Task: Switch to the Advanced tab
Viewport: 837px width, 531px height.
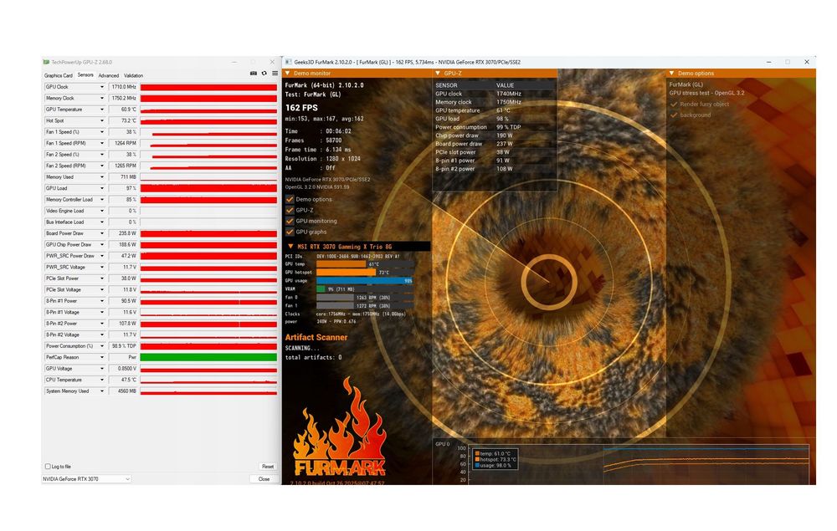Action: tap(108, 76)
